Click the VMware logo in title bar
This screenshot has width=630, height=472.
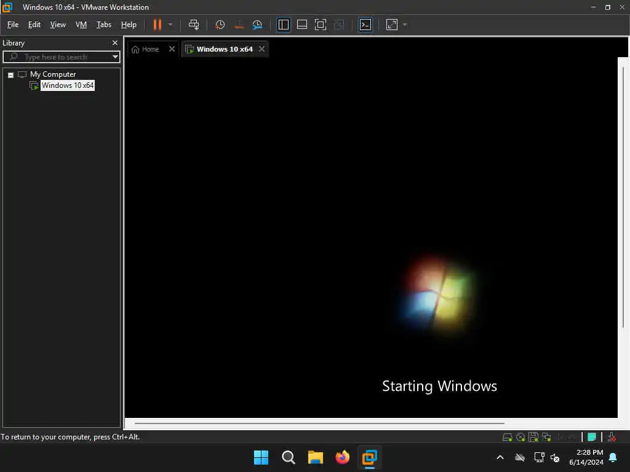tap(7, 7)
